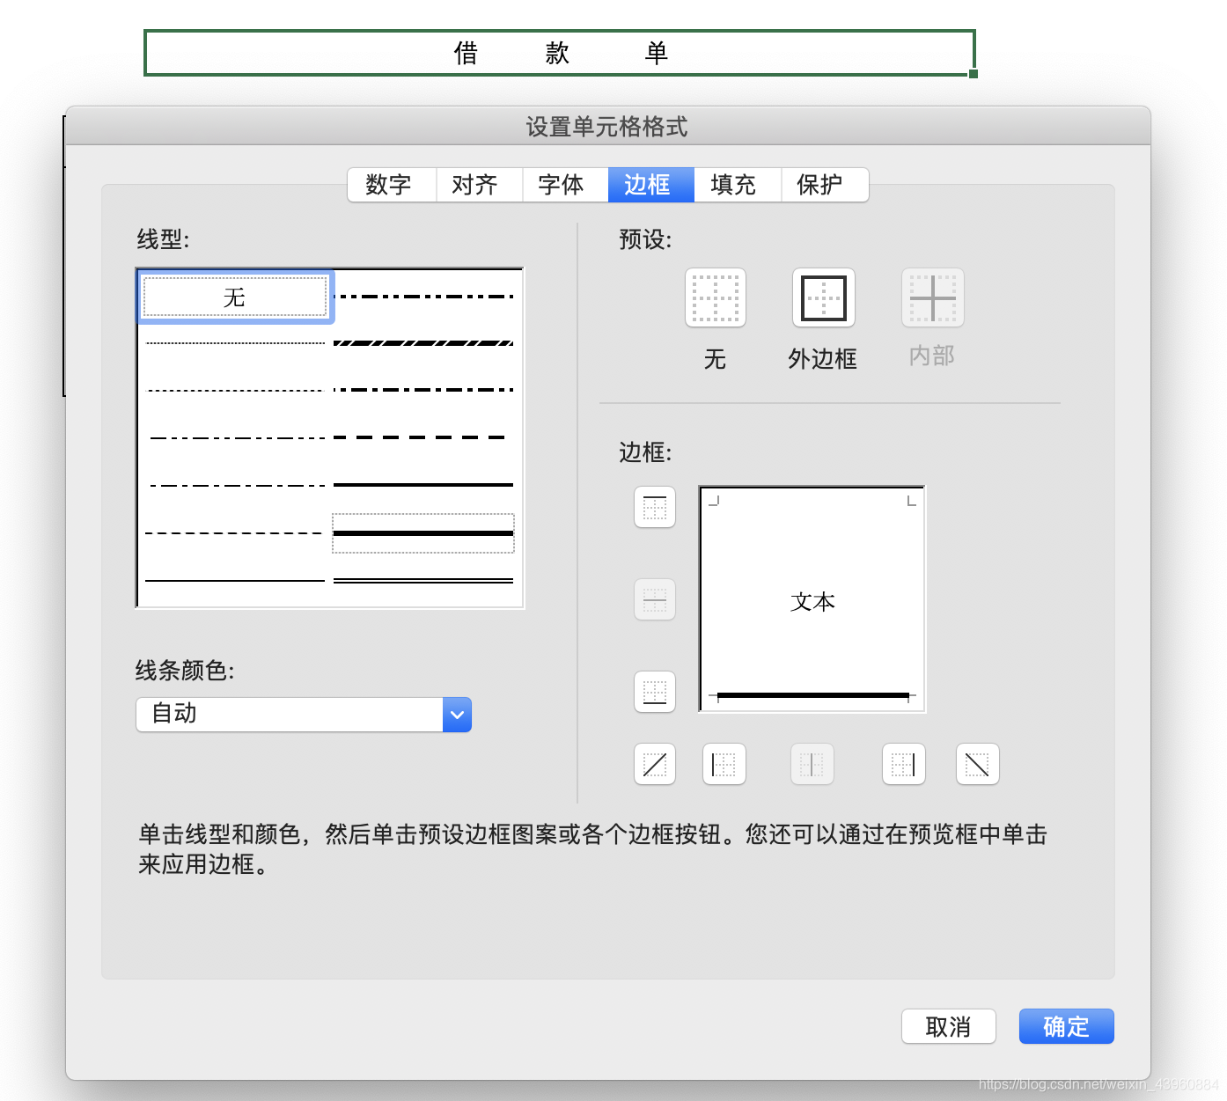This screenshot has width=1227, height=1101.
Task: Click the 取消 button
Action: coord(949,1026)
